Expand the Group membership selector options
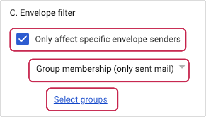Image resolution: width=206 pixels, height=117 pixels. pos(109,70)
